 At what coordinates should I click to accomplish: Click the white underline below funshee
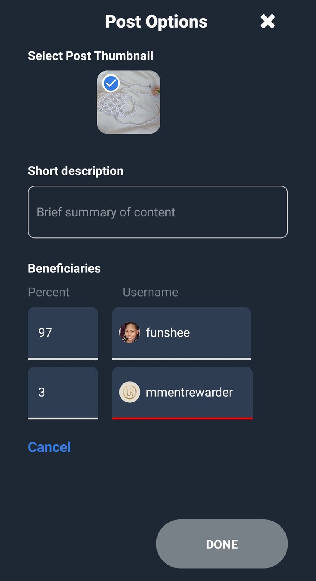pyautogui.click(x=181, y=358)
